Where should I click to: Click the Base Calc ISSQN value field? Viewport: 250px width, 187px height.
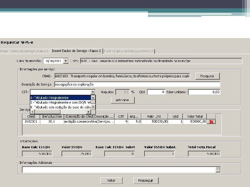(37, 154)
